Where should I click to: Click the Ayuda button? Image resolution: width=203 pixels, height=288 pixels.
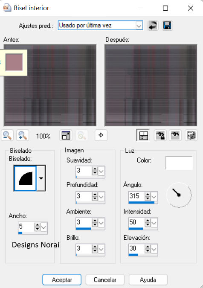pos(148,279)
